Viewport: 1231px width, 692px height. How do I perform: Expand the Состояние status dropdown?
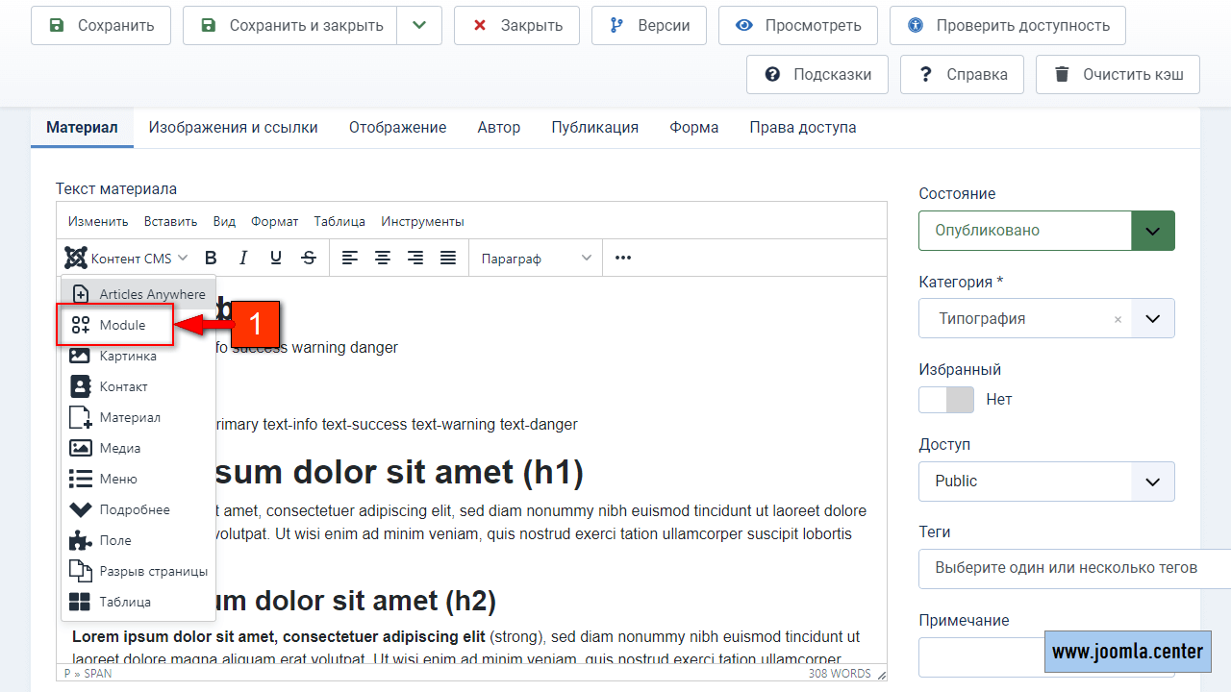click(1152, 231)
